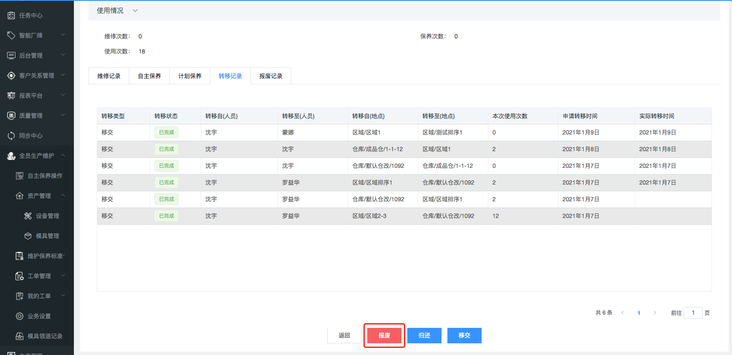Click the 同步中心 sync icon

[x=11, y=136]
